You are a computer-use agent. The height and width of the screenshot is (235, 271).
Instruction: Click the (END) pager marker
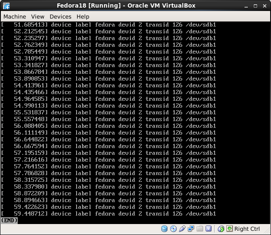(9, 220)
